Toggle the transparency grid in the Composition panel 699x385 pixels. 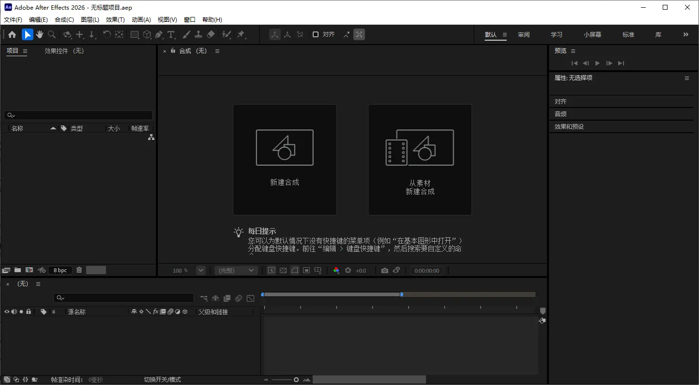point(283,270)
